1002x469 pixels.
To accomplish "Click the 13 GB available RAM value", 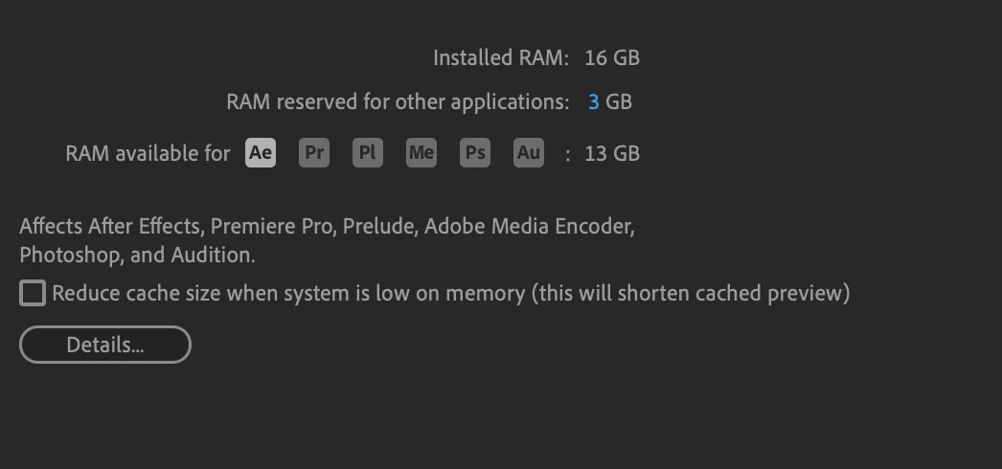I will [611, 153].
